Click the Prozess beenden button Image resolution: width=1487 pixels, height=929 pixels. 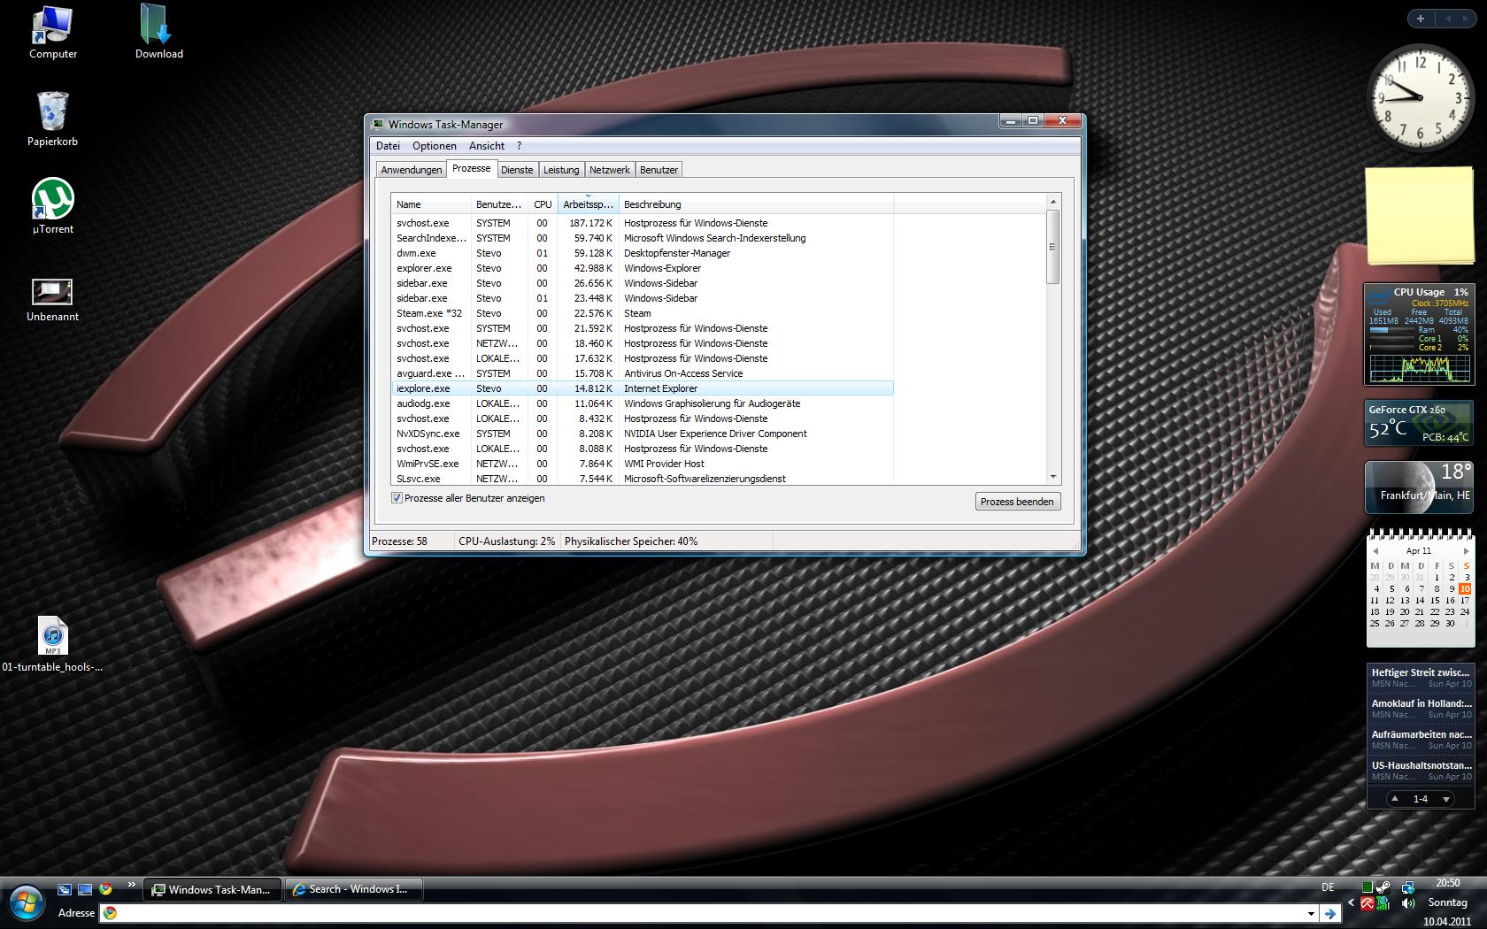[x=1017, y=502]
